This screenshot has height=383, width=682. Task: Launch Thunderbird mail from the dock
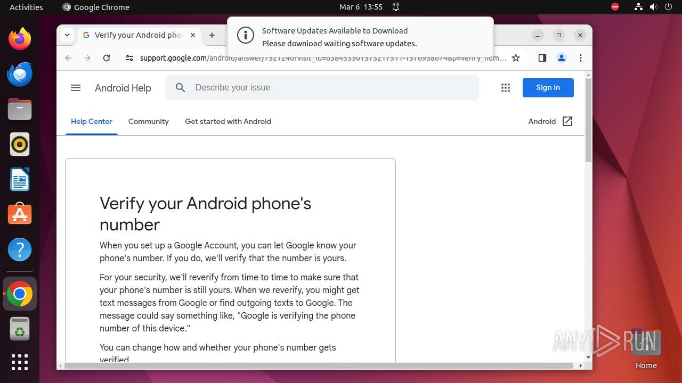click(20, 74)
